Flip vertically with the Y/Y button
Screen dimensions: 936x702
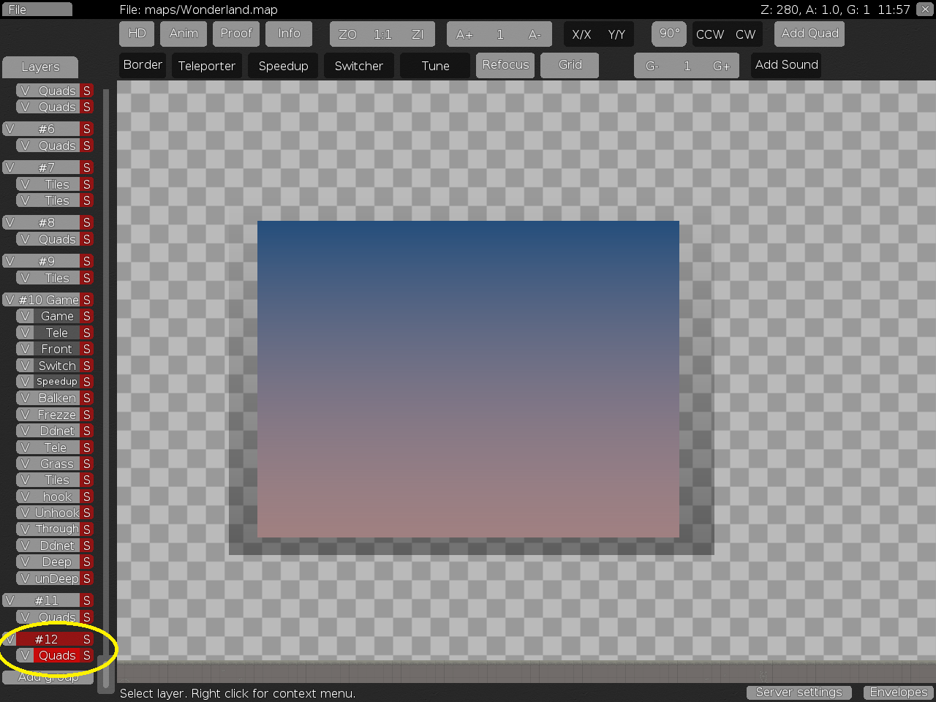[616, 34]
